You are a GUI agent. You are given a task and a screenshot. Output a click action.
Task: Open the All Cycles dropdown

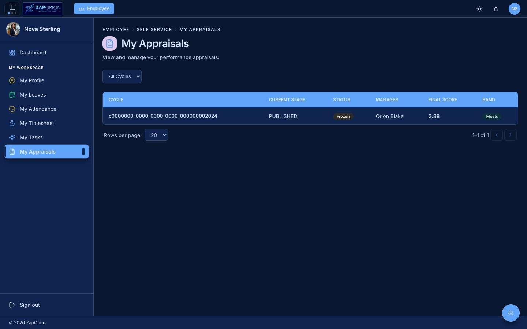click(x=122, y=76)
